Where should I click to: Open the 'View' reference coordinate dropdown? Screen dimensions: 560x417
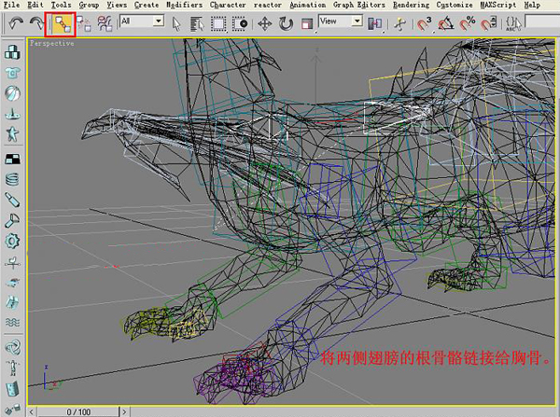click(x=341, y=21)
